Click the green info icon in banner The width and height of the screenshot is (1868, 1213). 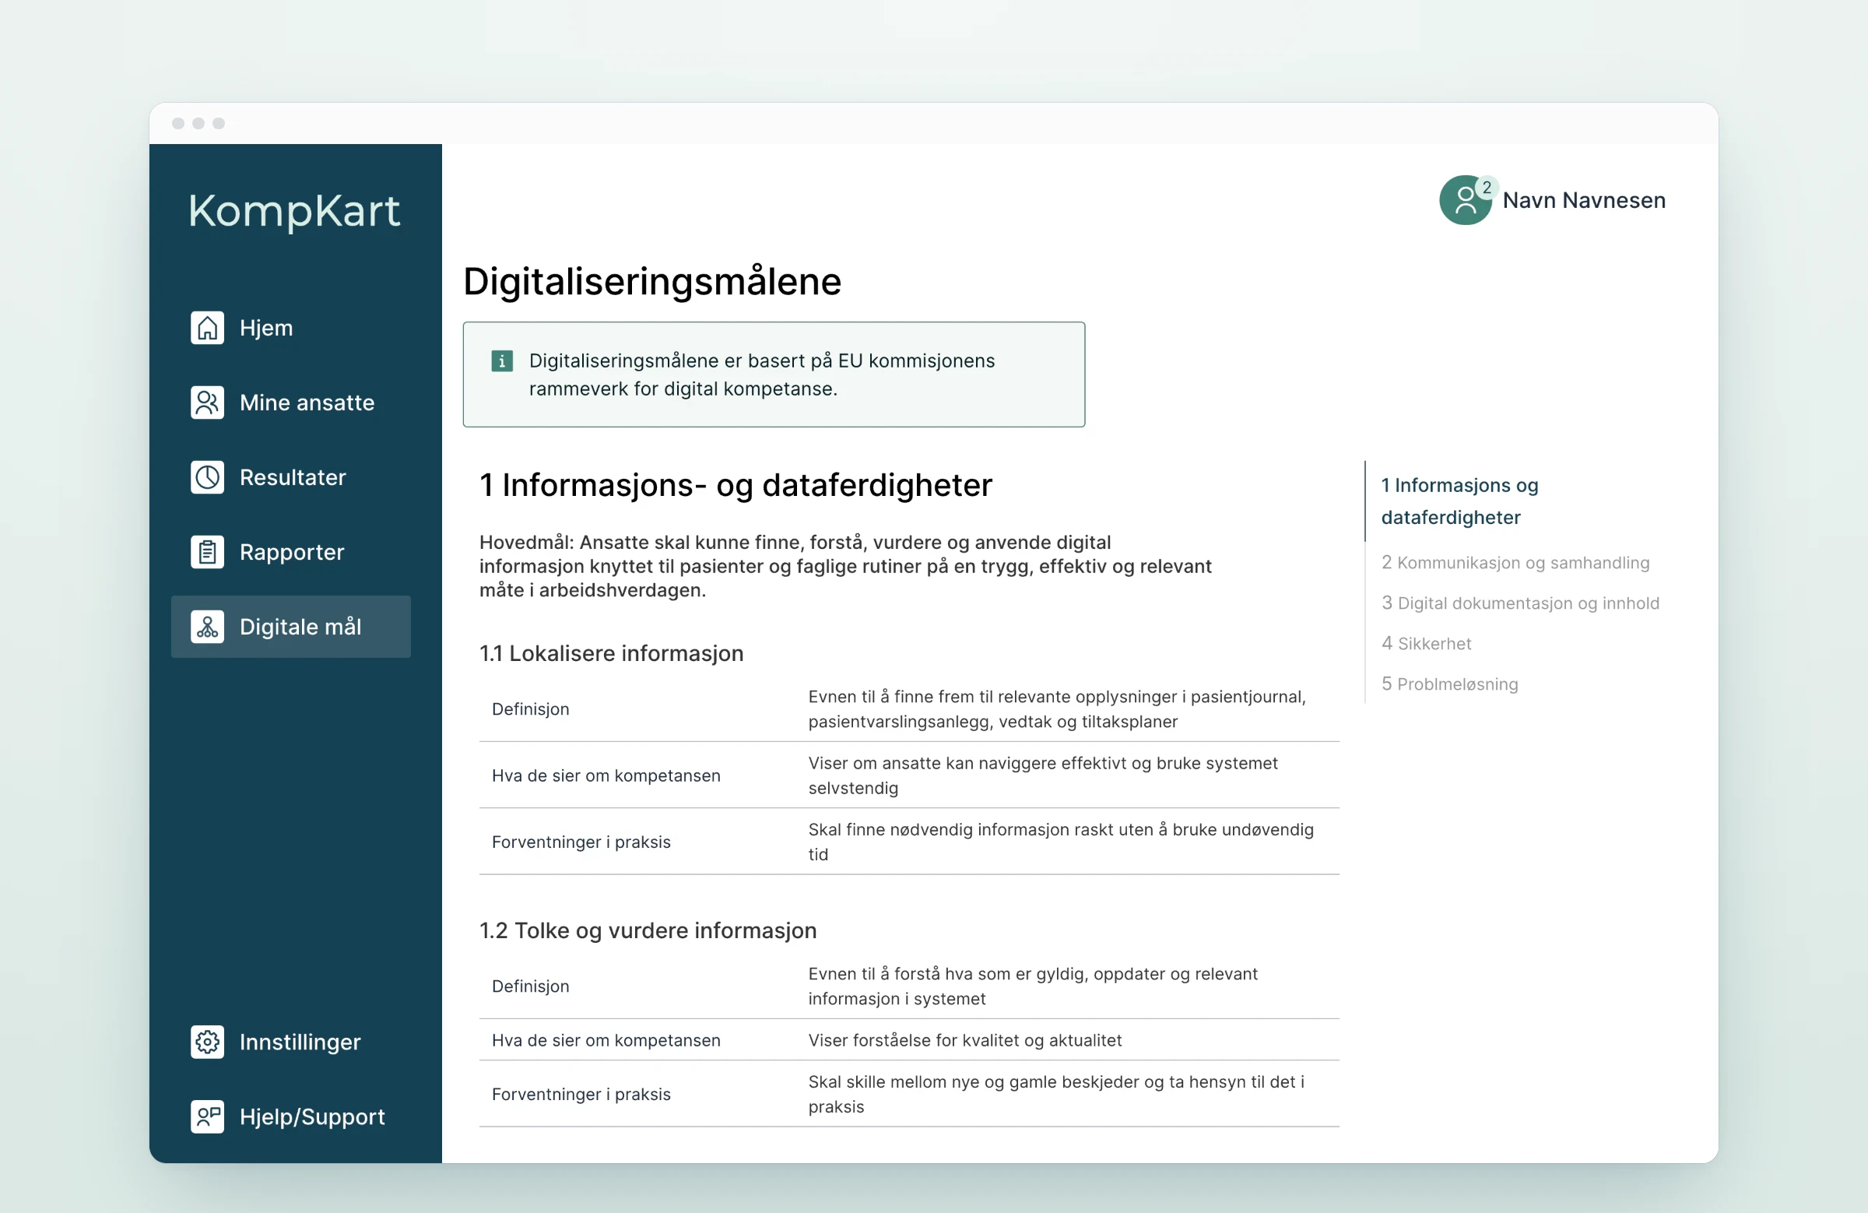501,361
